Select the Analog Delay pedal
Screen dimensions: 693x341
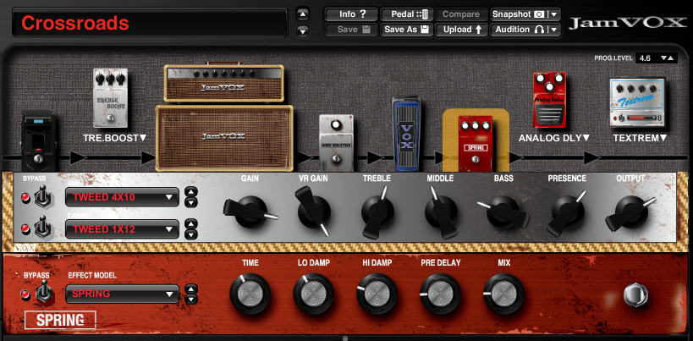coord(549,100)
